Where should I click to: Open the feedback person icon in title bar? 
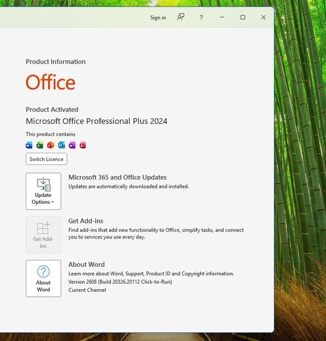[x=181, y=17]
